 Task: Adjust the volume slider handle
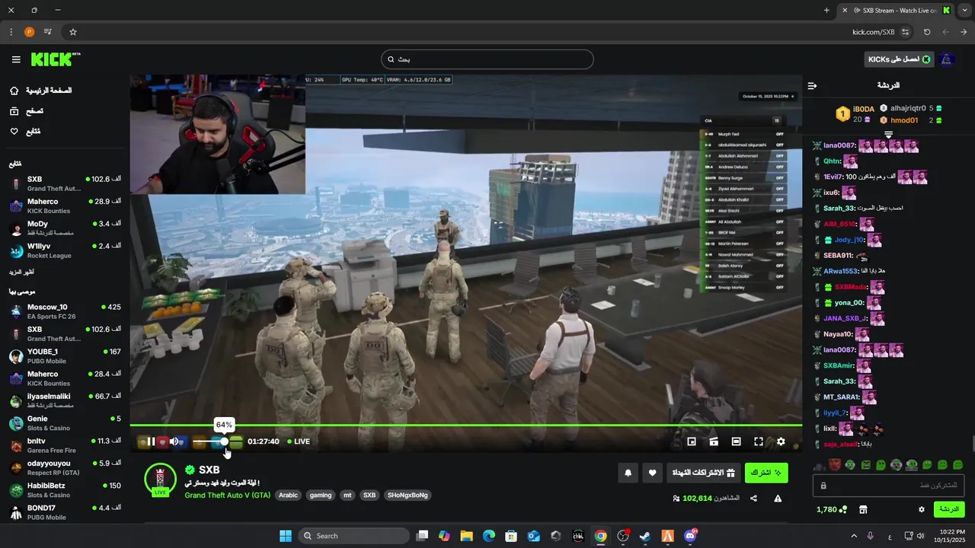click(x=224, y=441)
